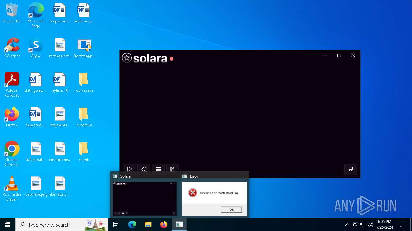Click the Solara logo in title bar
The width and height of the screenshot is (412, 231).
(x=145, y=58)
